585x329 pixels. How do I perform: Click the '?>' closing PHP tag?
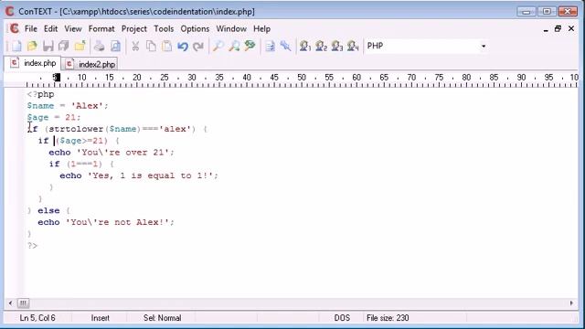(33, 246)
